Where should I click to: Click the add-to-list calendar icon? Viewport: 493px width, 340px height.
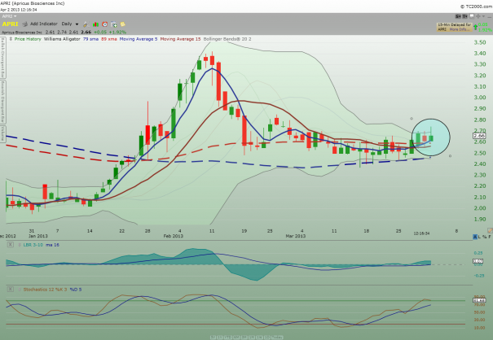point(114,24)
